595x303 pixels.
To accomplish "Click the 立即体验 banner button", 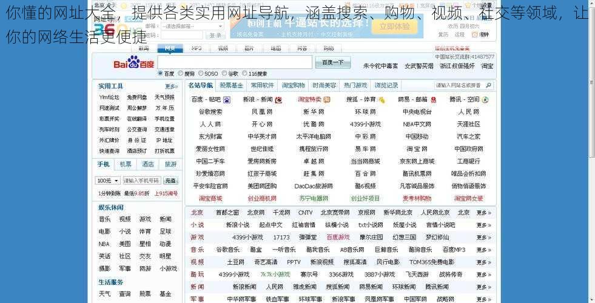I will [x=394, y=27].
